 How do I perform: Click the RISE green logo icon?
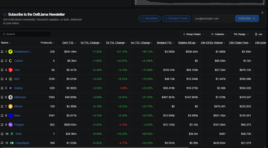click(12, 134)
